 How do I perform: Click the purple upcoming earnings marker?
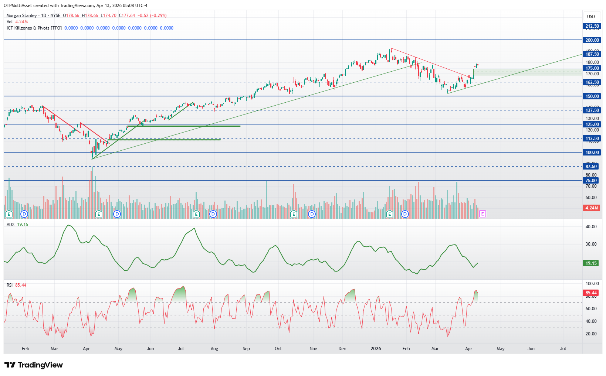[483, 214]
